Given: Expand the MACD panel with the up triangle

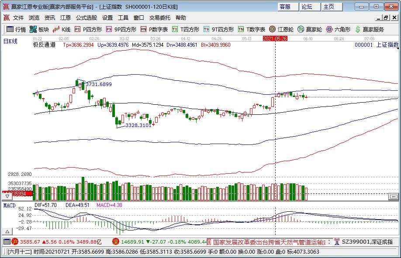Looking at the screenshot, I should click(8, 231).
